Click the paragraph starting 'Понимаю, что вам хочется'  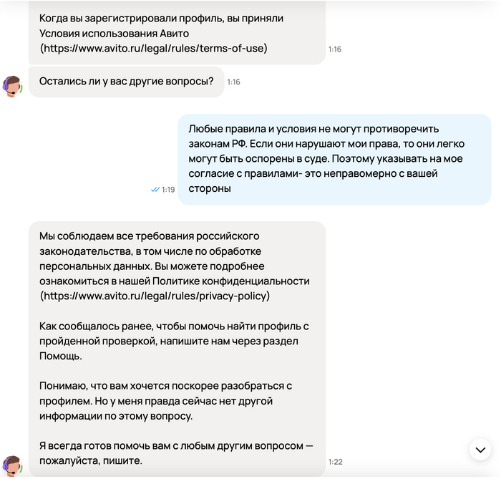[166, 401]
